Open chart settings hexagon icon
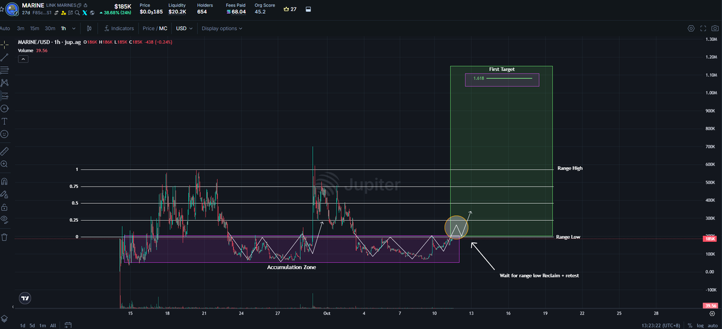 pos(691,28)
